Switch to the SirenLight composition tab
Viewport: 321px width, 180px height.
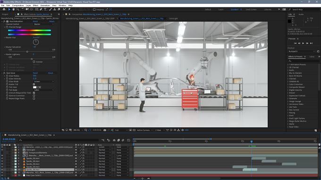point(173,18)
